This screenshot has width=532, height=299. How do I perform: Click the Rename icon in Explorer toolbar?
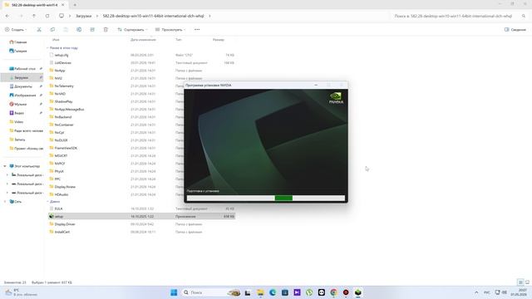tap(79, 30)
